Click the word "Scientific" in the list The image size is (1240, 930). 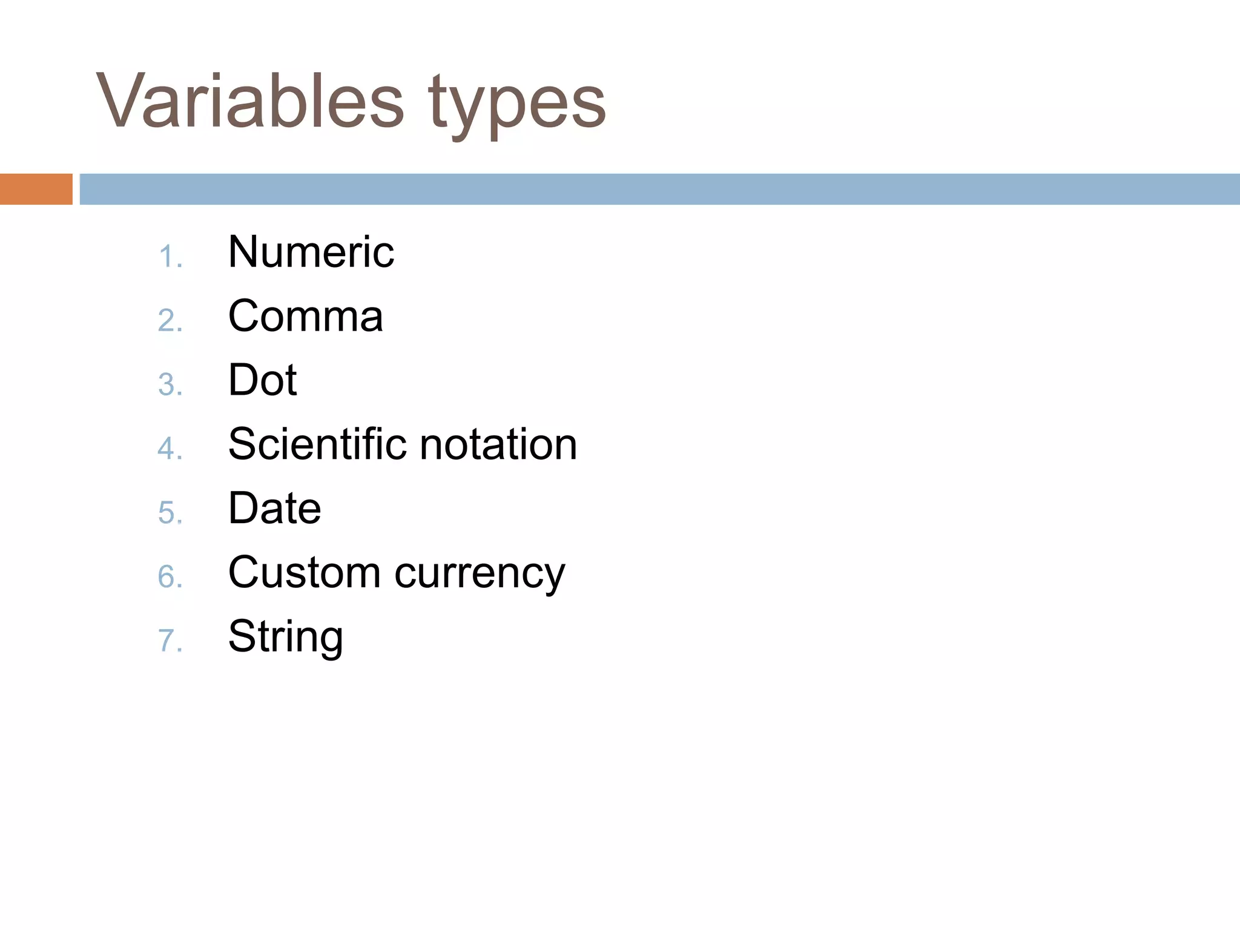click(x=317, y=444)
